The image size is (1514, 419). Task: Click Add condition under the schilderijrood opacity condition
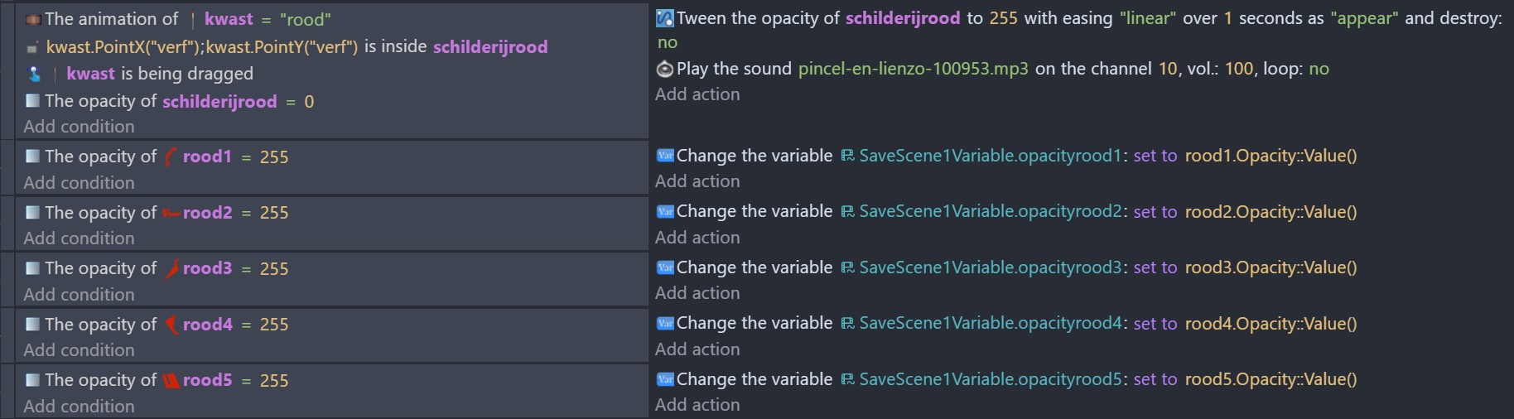79,127
